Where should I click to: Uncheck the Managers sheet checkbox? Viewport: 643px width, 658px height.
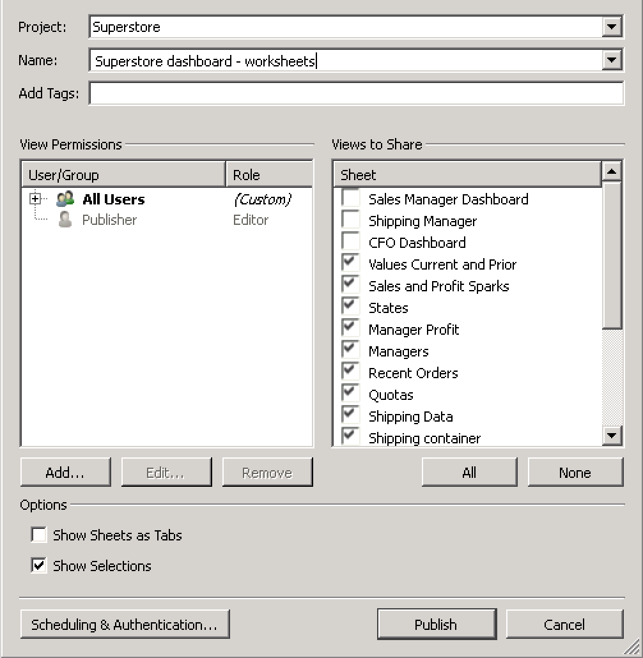[351, 349]
